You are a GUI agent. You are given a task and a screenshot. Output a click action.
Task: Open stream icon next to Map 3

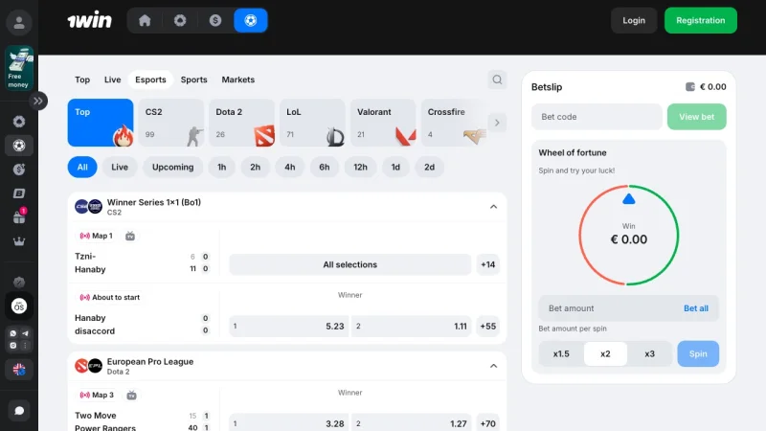click(131, 396)
